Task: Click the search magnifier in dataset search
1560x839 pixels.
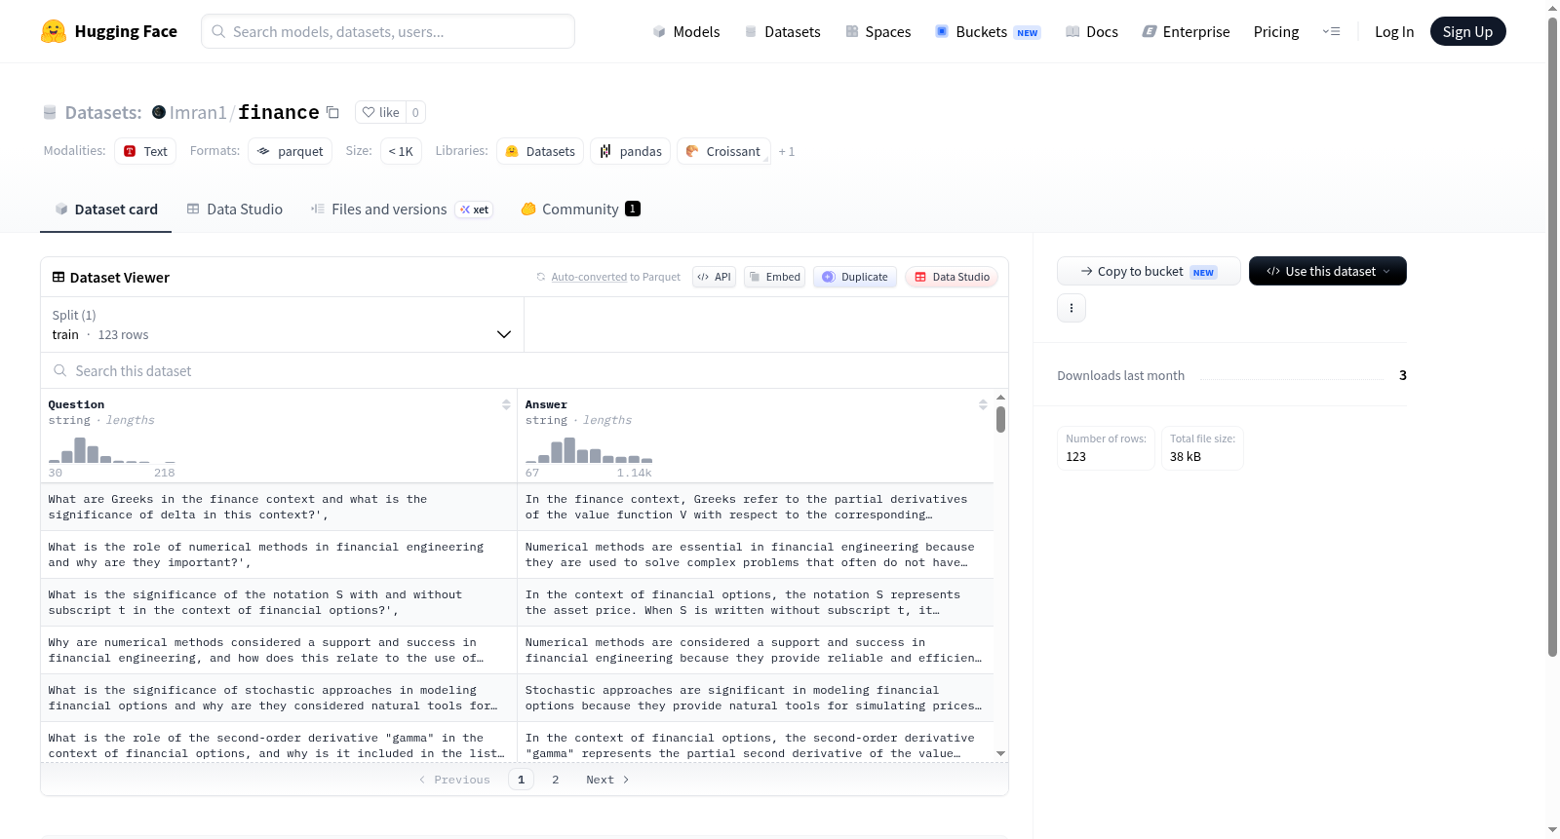Action: click(60, 370)
